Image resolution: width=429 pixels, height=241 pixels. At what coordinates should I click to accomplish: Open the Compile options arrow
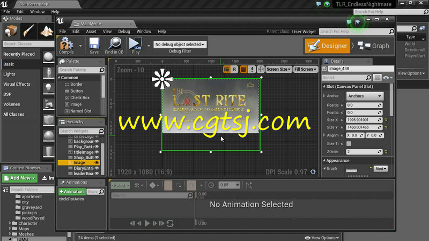[x=80, y=46]
